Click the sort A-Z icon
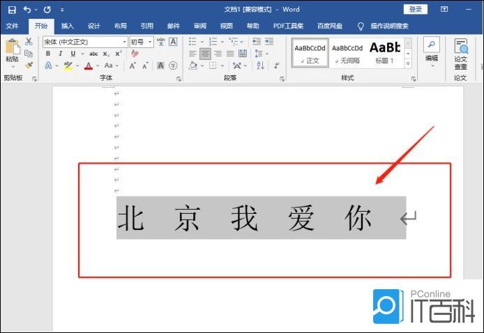484x333 pixels. (x=261, y=65)
